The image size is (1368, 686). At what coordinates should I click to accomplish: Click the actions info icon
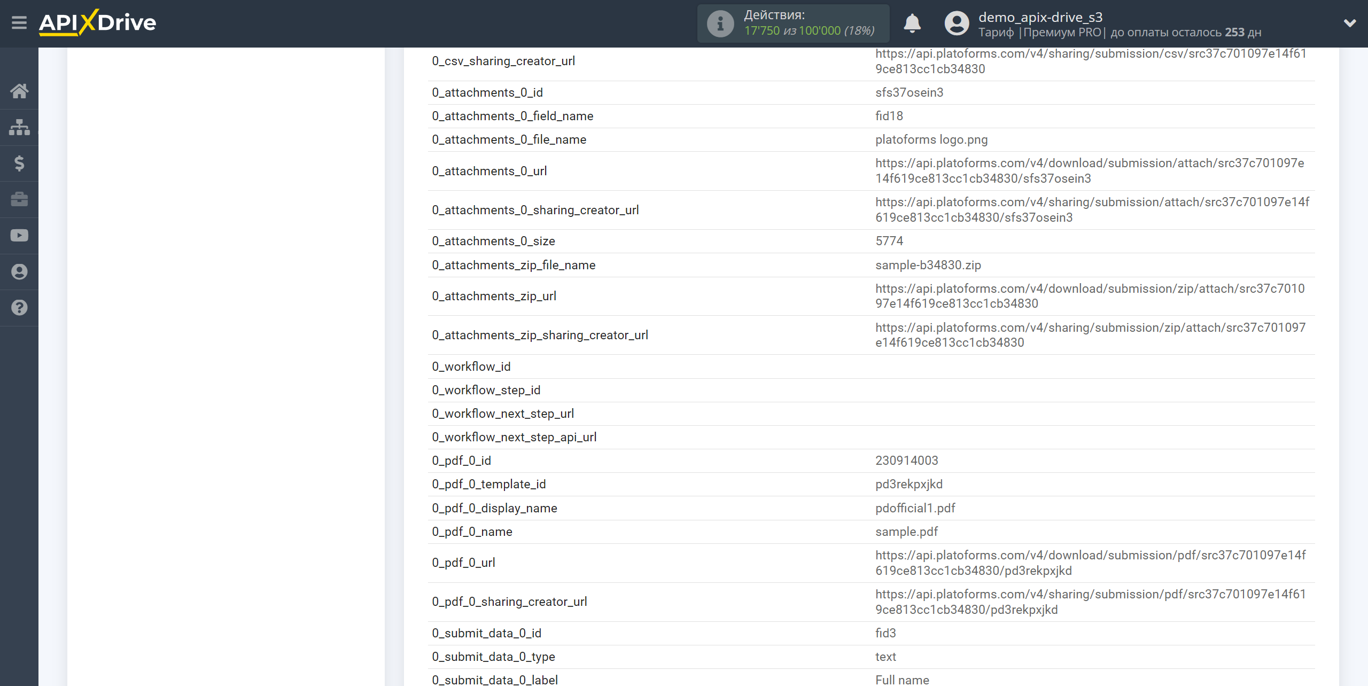coord(720,24)
